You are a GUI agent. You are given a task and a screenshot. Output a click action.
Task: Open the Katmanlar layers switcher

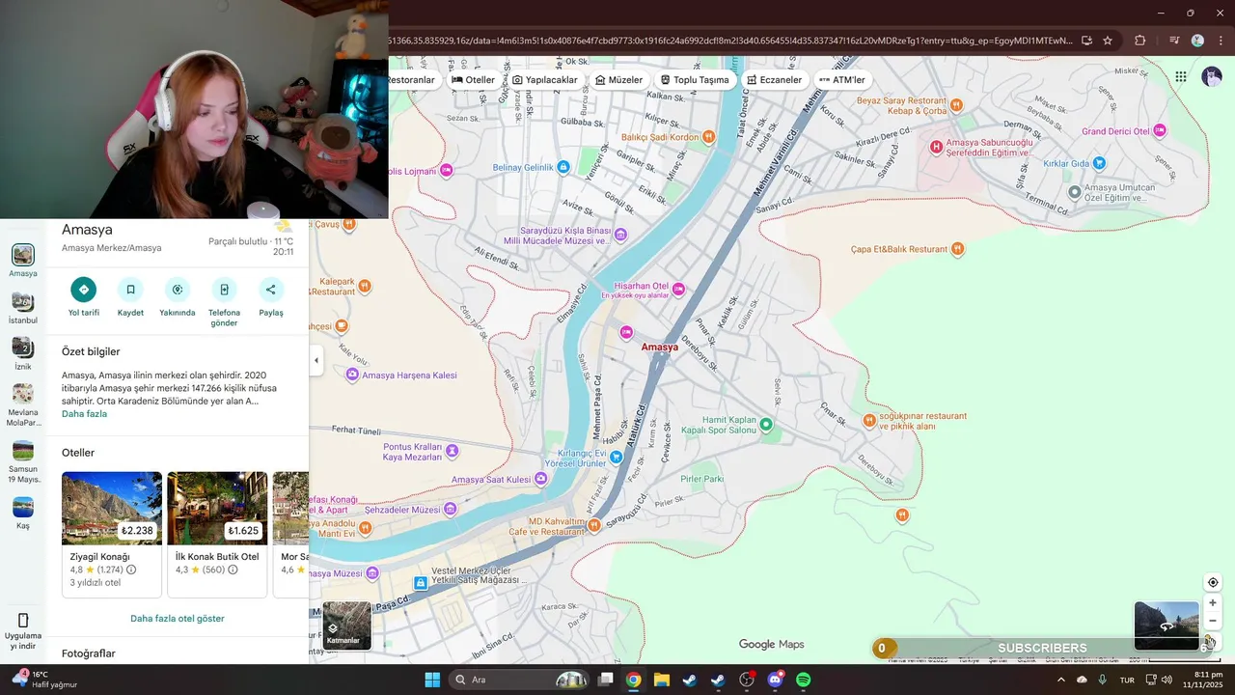346,625
